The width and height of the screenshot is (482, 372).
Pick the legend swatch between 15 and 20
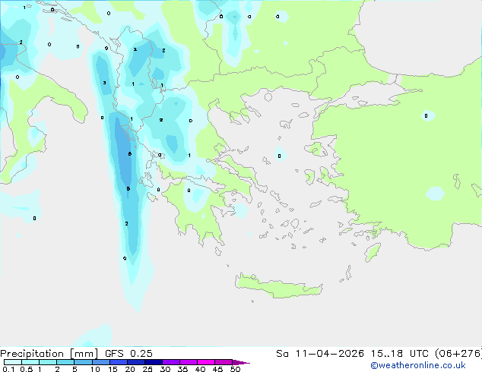point(119,362)
